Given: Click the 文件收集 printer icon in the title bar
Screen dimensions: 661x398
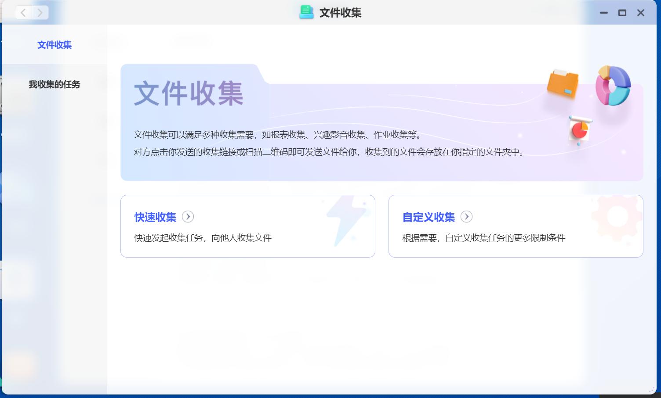Looking at the screenshot, I should click(x=307, y=13).
